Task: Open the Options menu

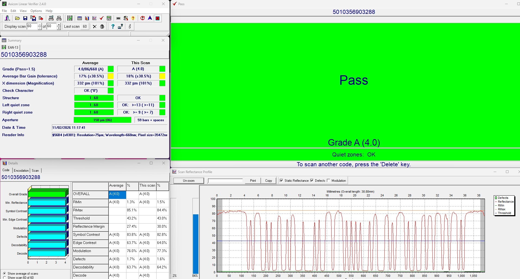Action: click(36, 11)
